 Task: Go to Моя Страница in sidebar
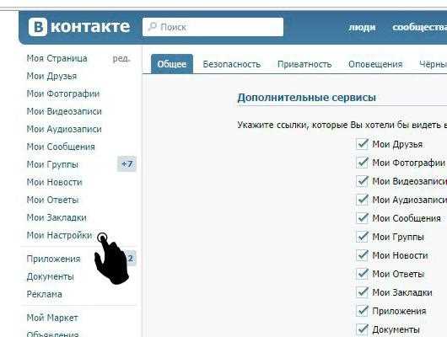click(57, 58)
